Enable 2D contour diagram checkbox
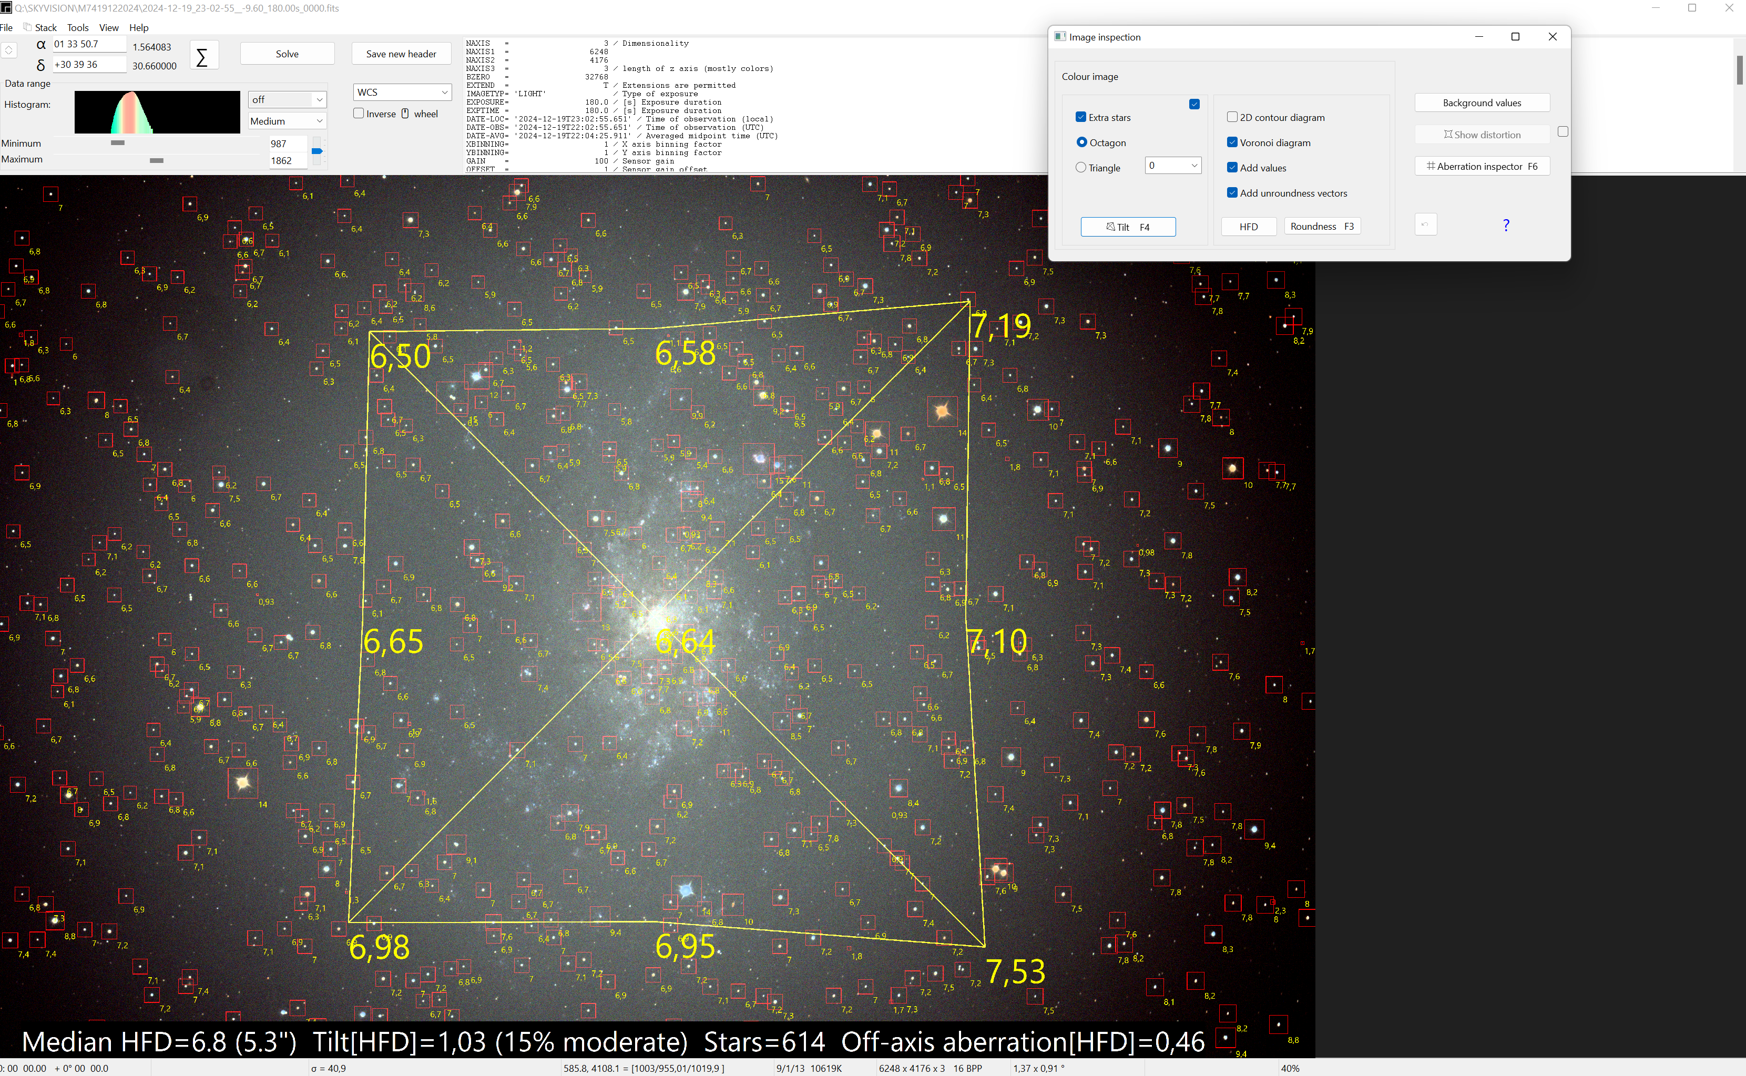This screenshot has width=1746, height=1076. [x=1232, y=117]
